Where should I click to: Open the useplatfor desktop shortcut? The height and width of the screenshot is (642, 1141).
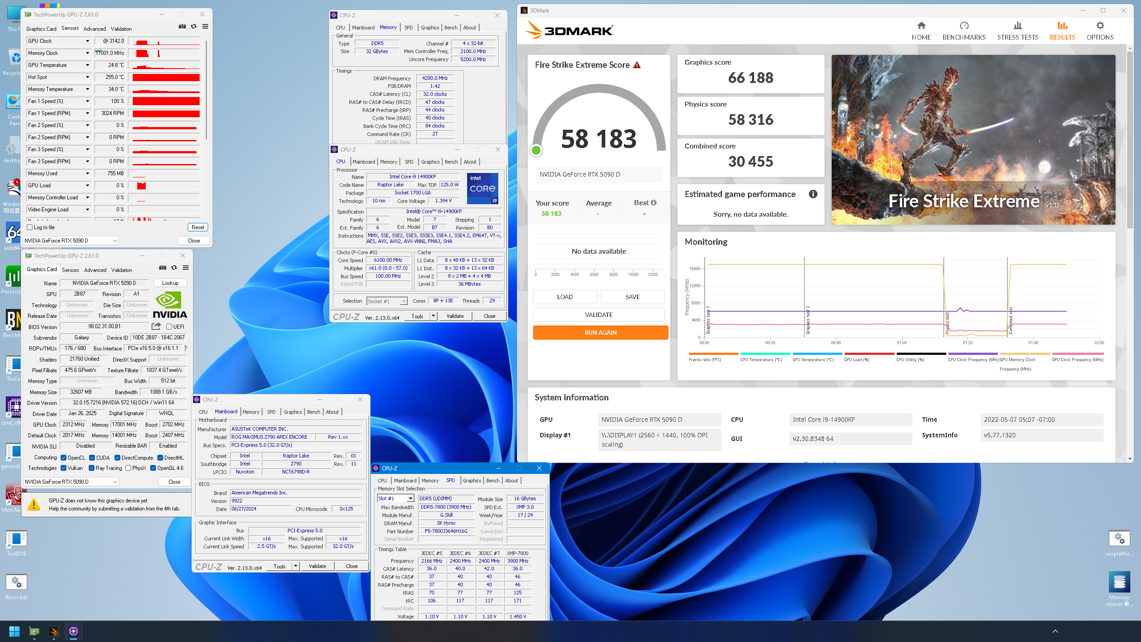[x=1119, y=543]
